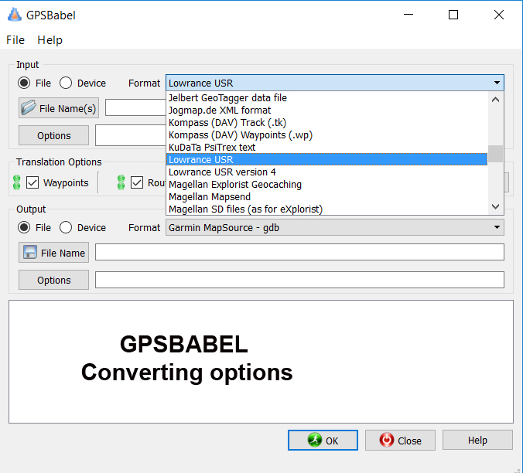Select the Output Device radio button
Viewport: 523px width, 473px height.
coord(66,227)
